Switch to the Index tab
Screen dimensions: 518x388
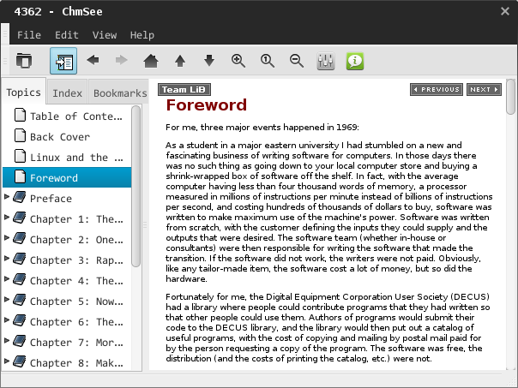point(67,93)
